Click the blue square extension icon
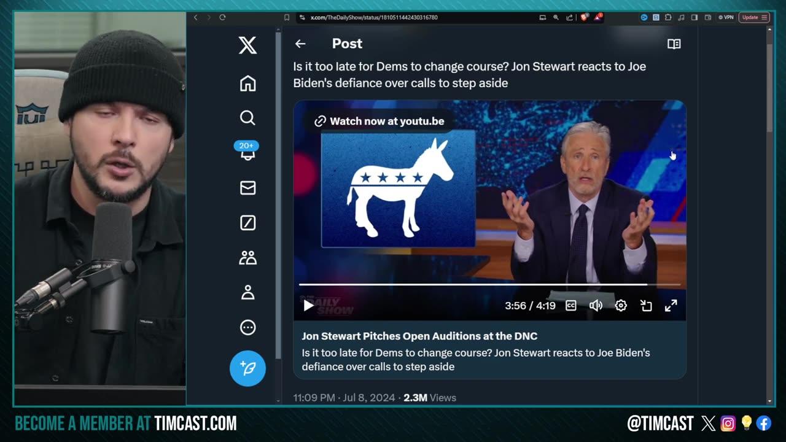 656,17
